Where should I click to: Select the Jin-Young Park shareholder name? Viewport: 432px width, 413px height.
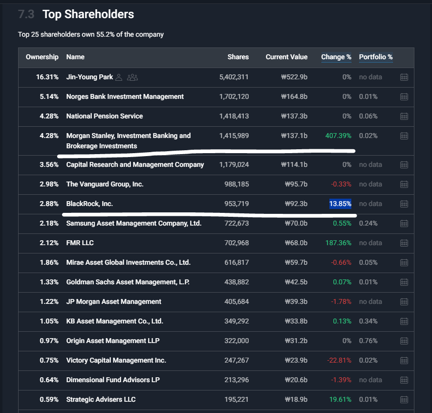click(x=89, y=77)
